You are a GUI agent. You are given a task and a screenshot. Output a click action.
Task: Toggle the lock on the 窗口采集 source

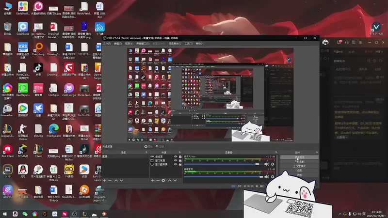180,160
